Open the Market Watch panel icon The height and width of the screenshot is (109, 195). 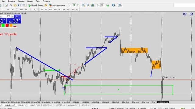coord(6,5)
